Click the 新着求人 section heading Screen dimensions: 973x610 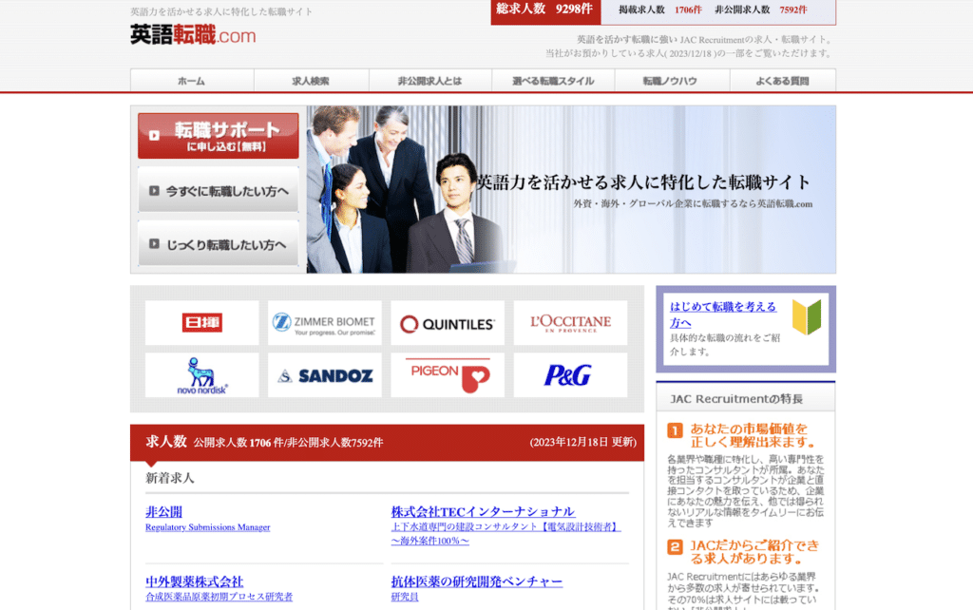(x=170, y=478)
